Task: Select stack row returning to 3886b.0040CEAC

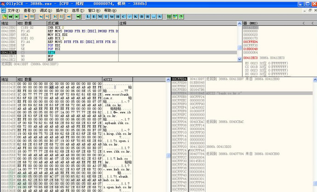Action: coord(242,121)
